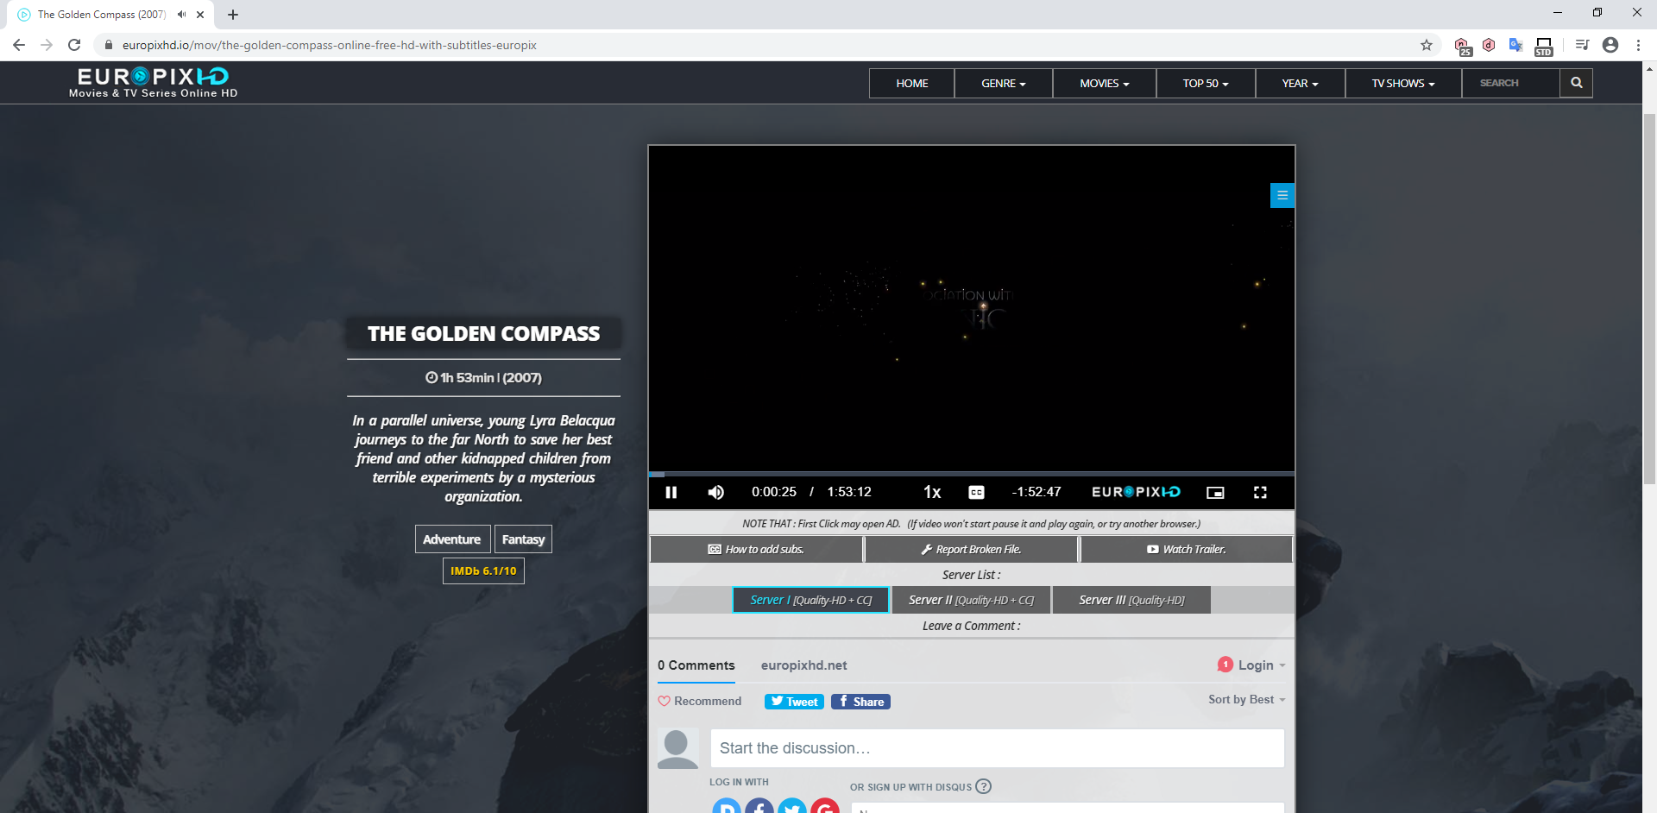Log in to Disqus with Twitter
1657x813 pixels.
pyautogui.click(x=791, y=807)
